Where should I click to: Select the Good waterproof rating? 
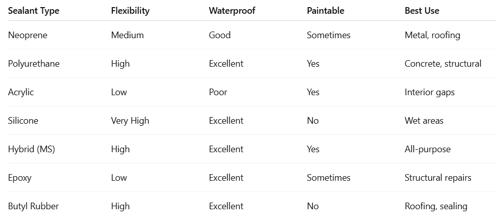coord(219,35)
